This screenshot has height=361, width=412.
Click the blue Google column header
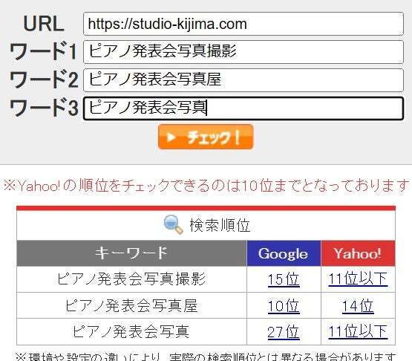click(284, 253)
